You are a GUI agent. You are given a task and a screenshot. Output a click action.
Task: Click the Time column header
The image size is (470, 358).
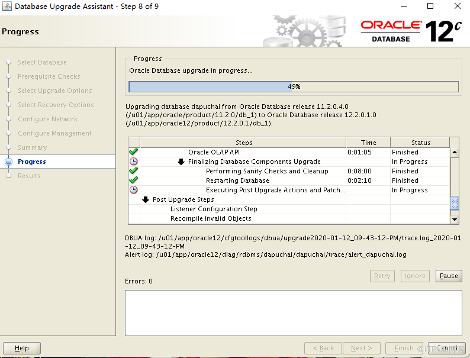(368, 143)
